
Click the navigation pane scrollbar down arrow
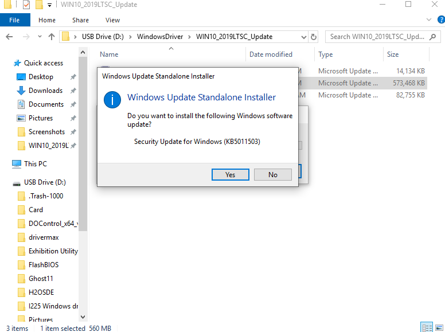tap(83, 317)
